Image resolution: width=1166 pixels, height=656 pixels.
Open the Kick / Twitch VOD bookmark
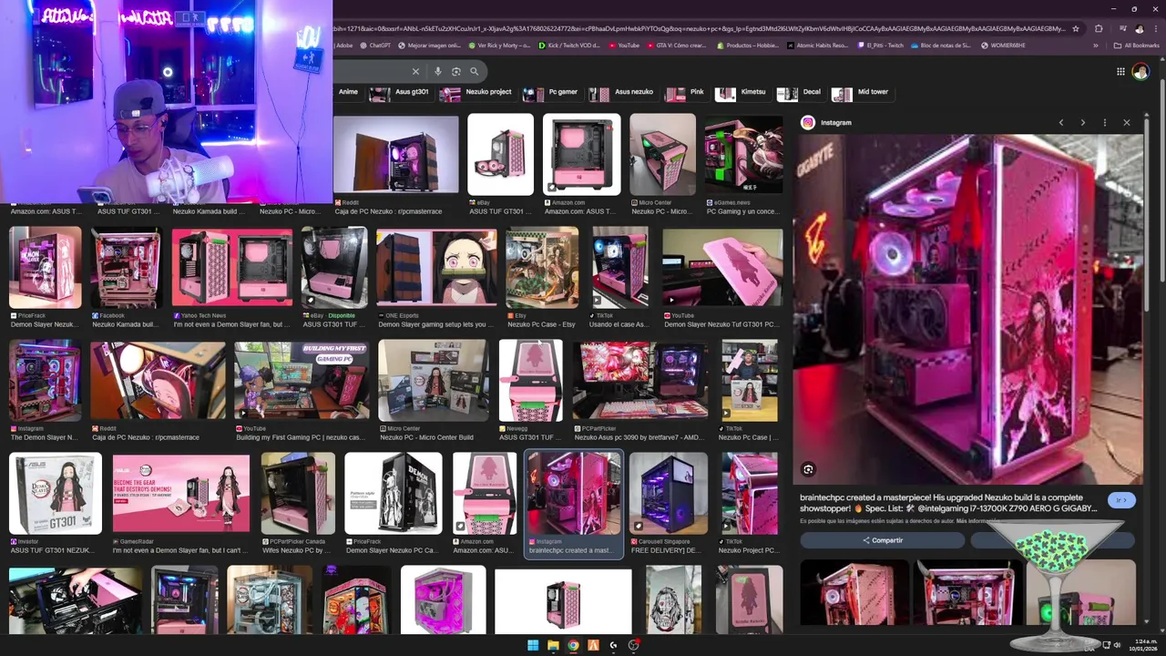pyautogui.click(x=569, y=45)
